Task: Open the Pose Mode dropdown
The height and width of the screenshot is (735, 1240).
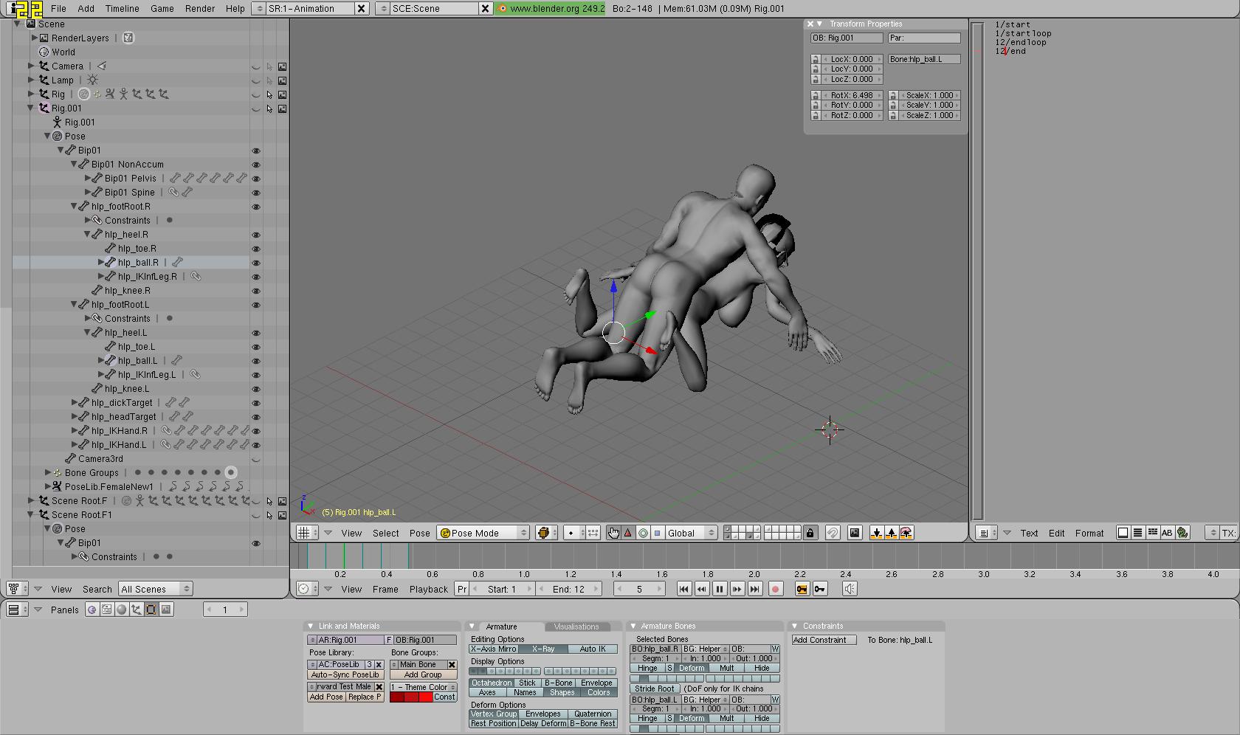Action: (483, 533)
